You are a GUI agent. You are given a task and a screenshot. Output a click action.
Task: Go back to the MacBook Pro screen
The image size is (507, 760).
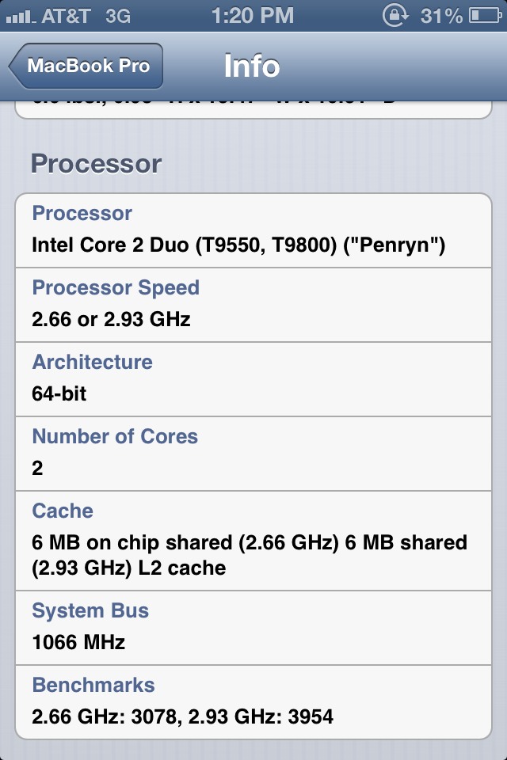pos(86,66)
